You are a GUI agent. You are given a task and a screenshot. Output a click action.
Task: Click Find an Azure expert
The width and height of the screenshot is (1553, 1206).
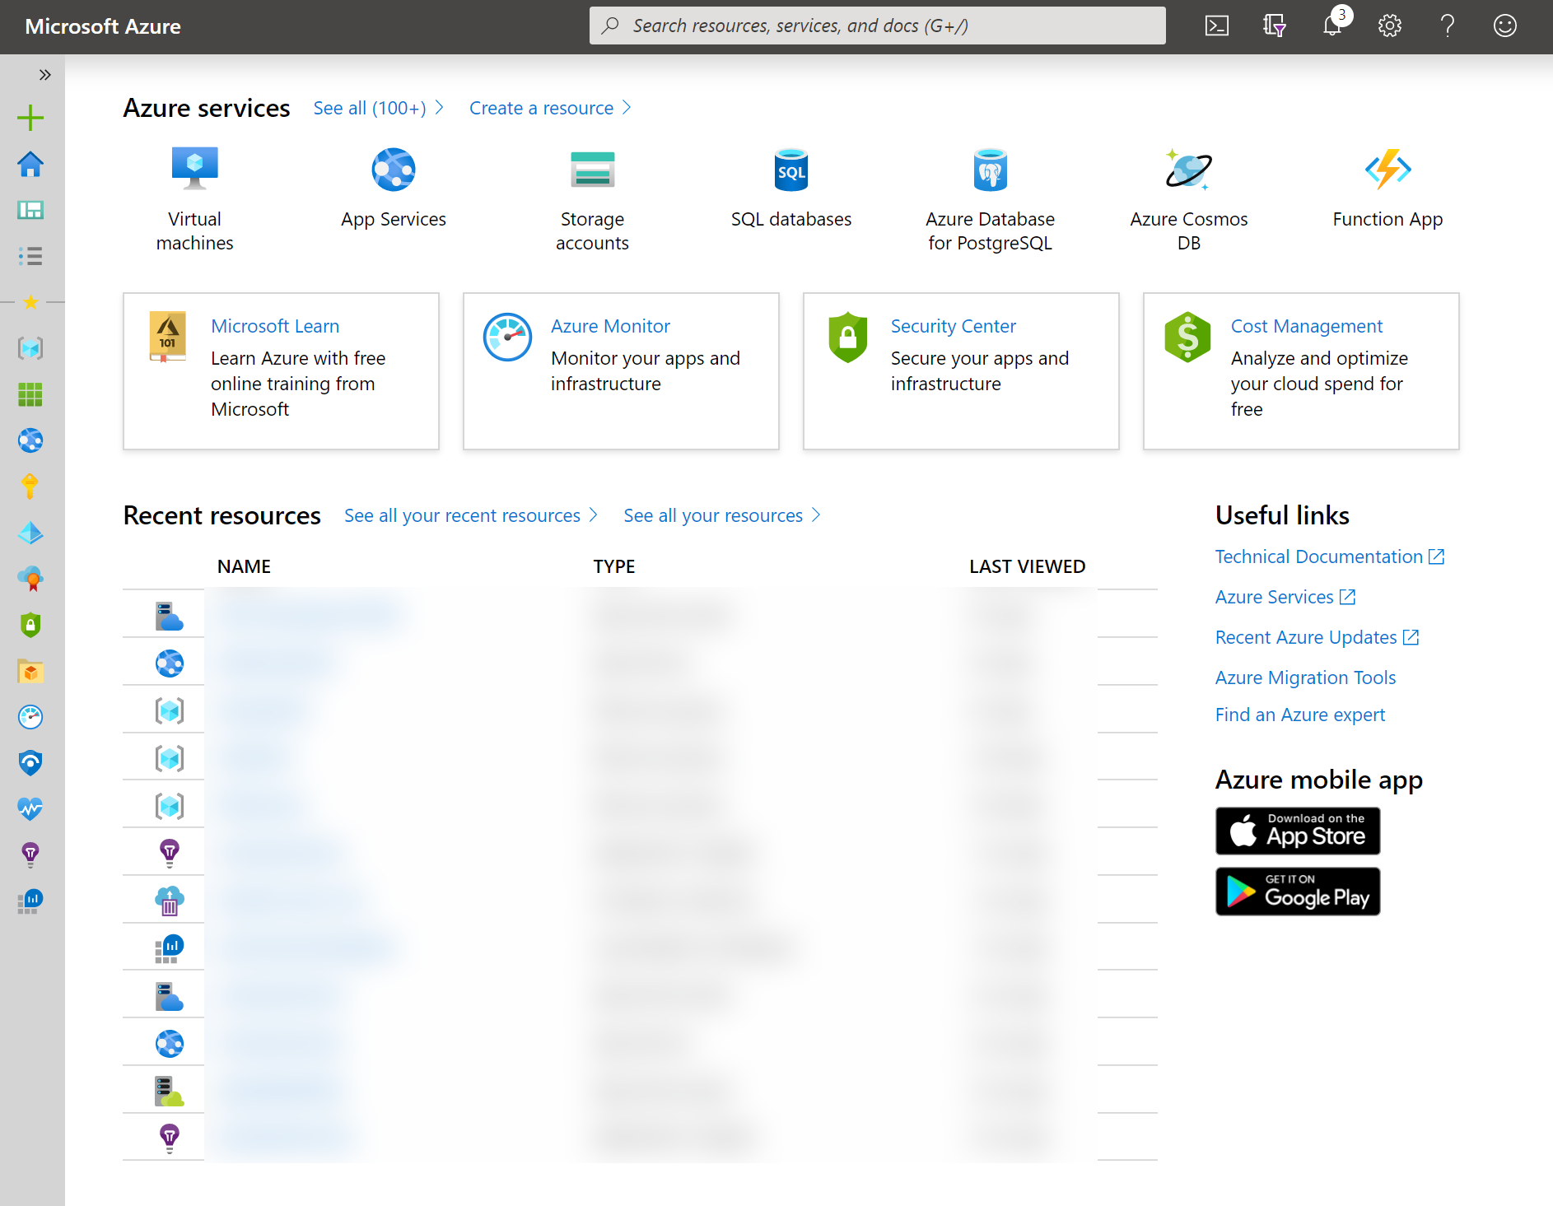pyautogui.click(x=1300, y=715)
